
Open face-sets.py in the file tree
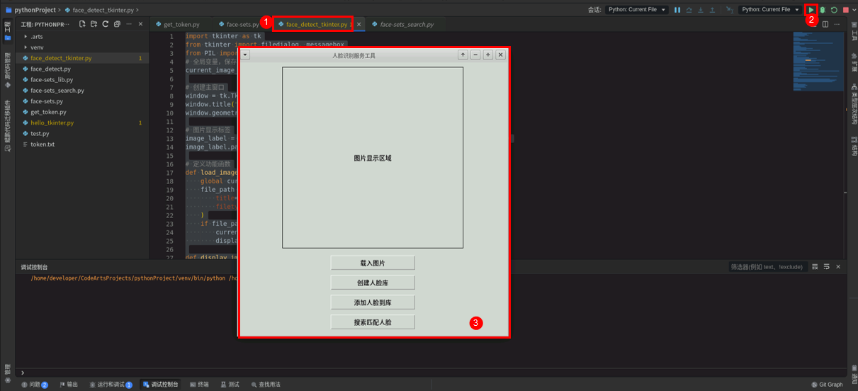click(82, 101)
